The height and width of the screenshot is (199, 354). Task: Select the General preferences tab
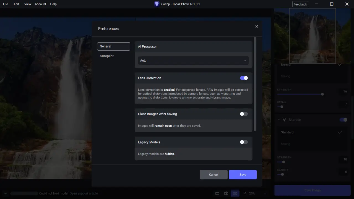[114, 46]
